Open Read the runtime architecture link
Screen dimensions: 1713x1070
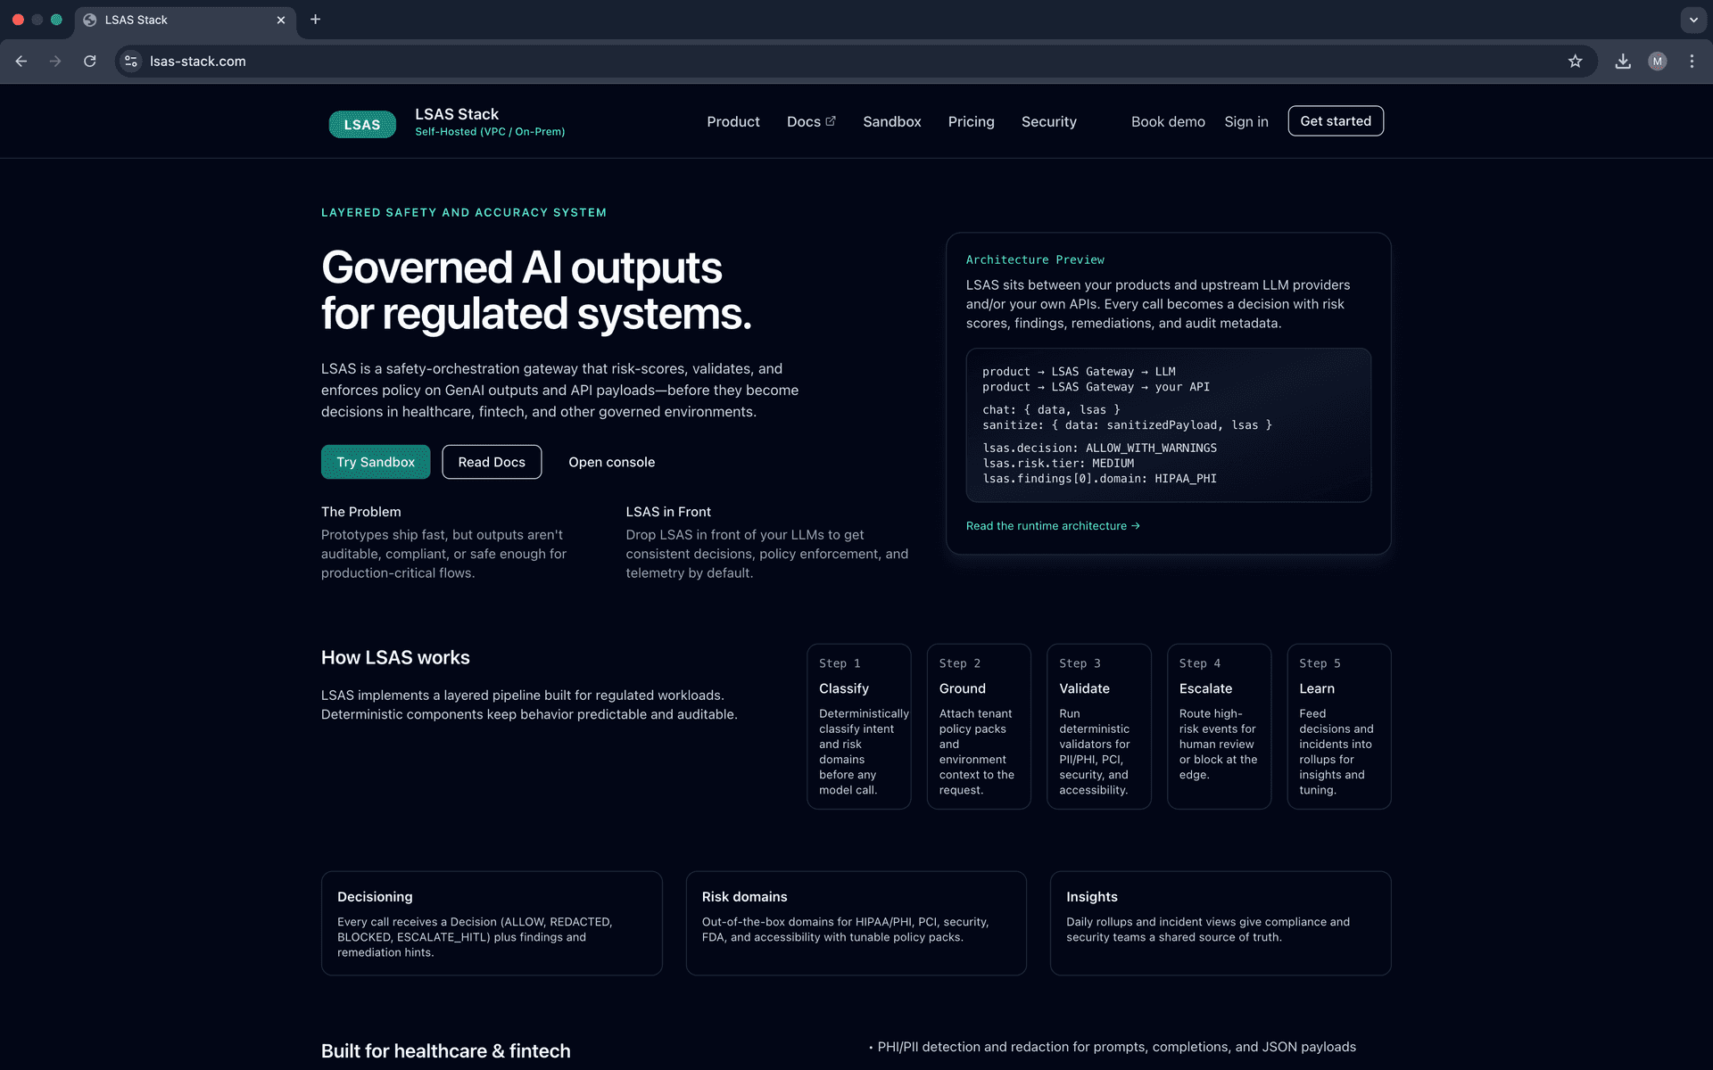1053,526
